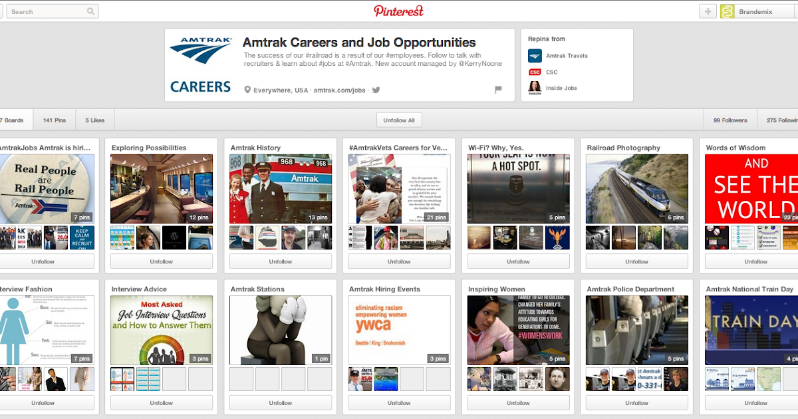Click the location pin icon near Everywhere, USA
Viewport: 798px width, 419px height.
tap(247, 88)
